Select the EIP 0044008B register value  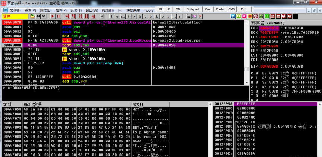coord(269,67)
